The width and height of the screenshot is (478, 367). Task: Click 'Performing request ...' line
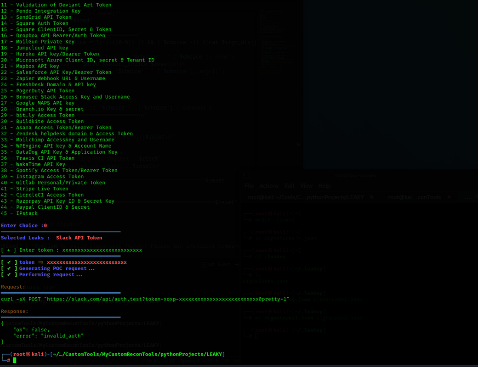tap(51, 274)
